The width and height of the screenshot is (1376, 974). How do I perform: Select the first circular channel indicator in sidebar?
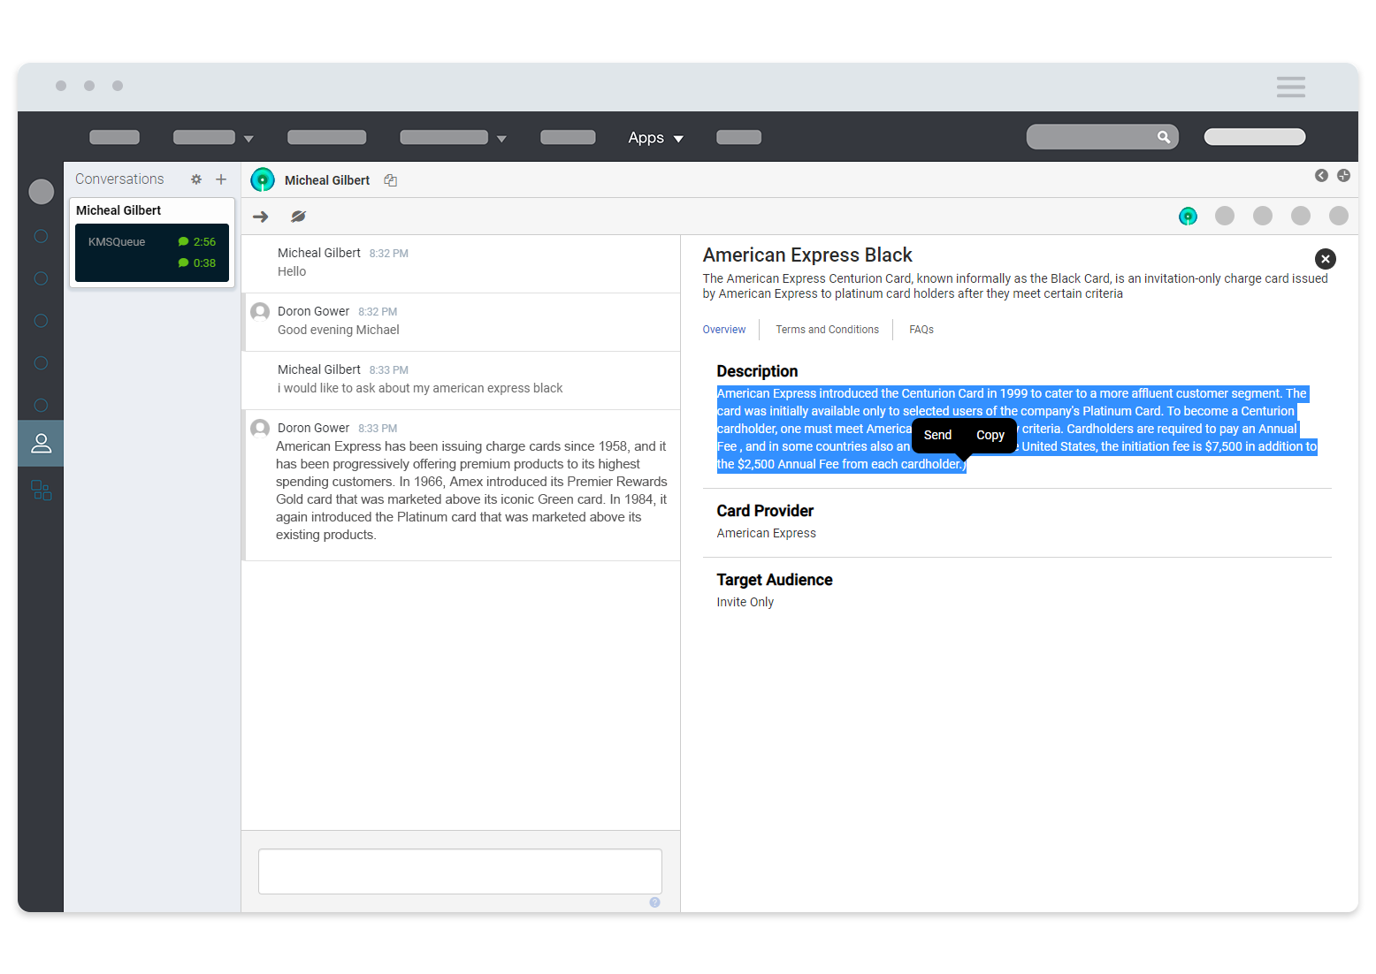coord(41,236)
